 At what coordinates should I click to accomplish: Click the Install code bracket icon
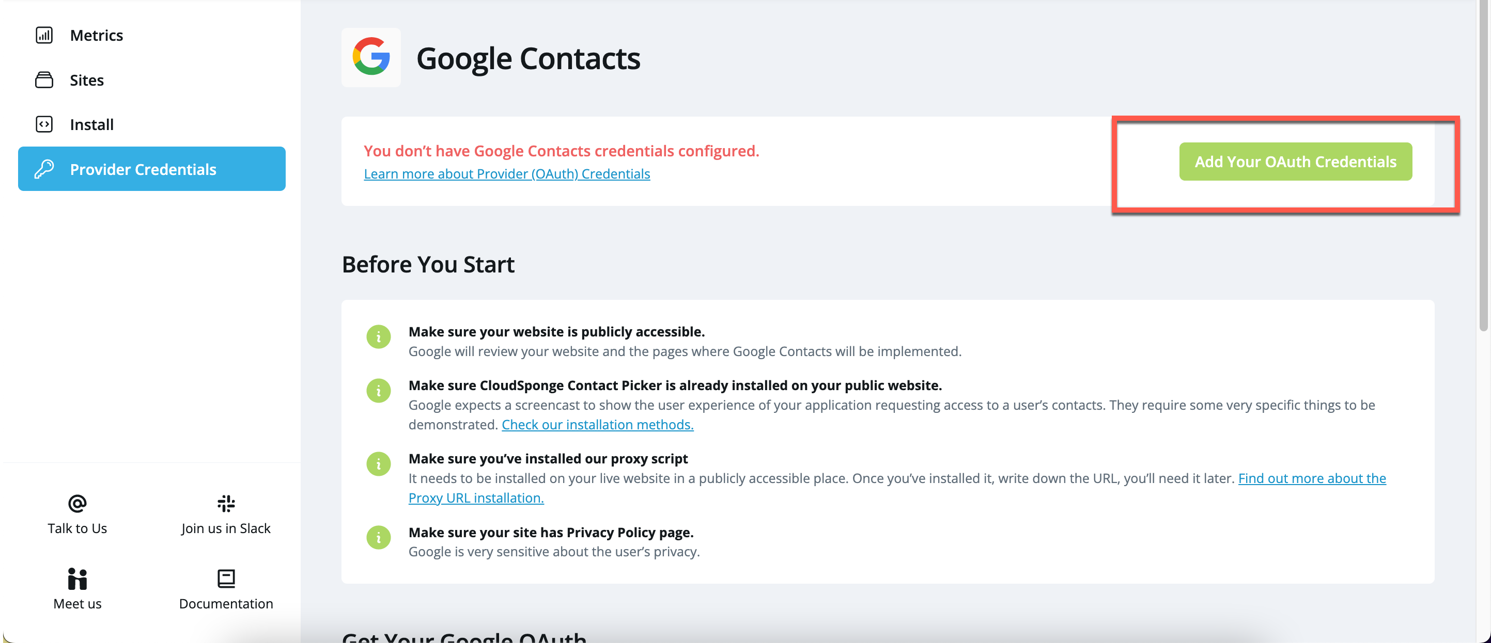[x=44, y=124]
